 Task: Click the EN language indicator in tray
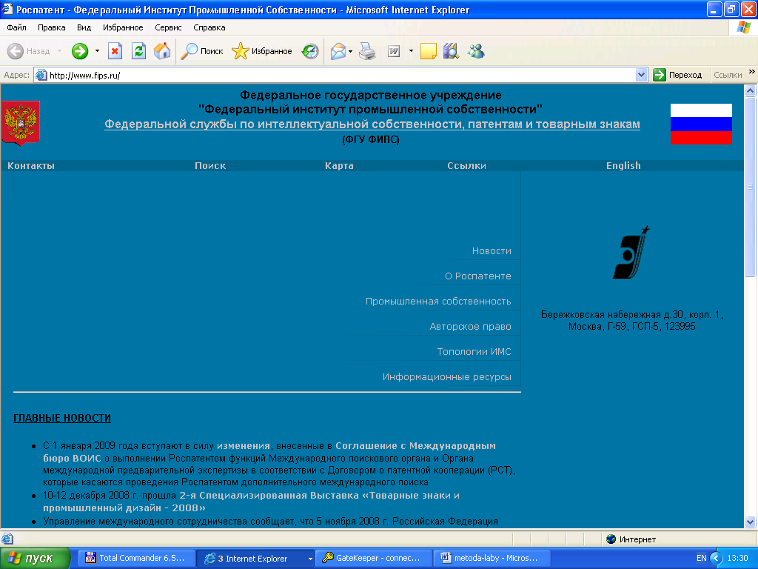click(702, 559)
